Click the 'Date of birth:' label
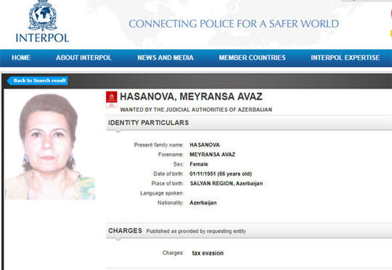Viewport: 392px width, 270px height. [168, 173]
